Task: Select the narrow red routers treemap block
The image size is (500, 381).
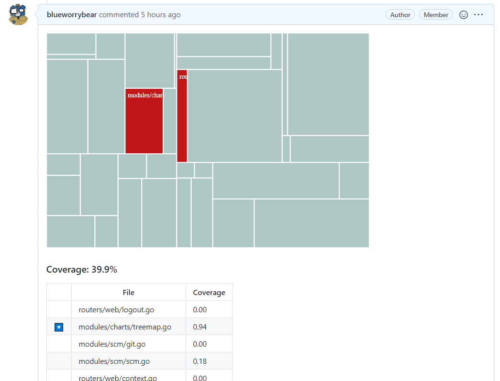Action: [x=182, y=116]
